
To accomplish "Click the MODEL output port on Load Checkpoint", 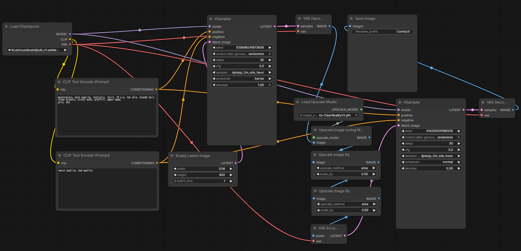I will (x=70, y=34).
